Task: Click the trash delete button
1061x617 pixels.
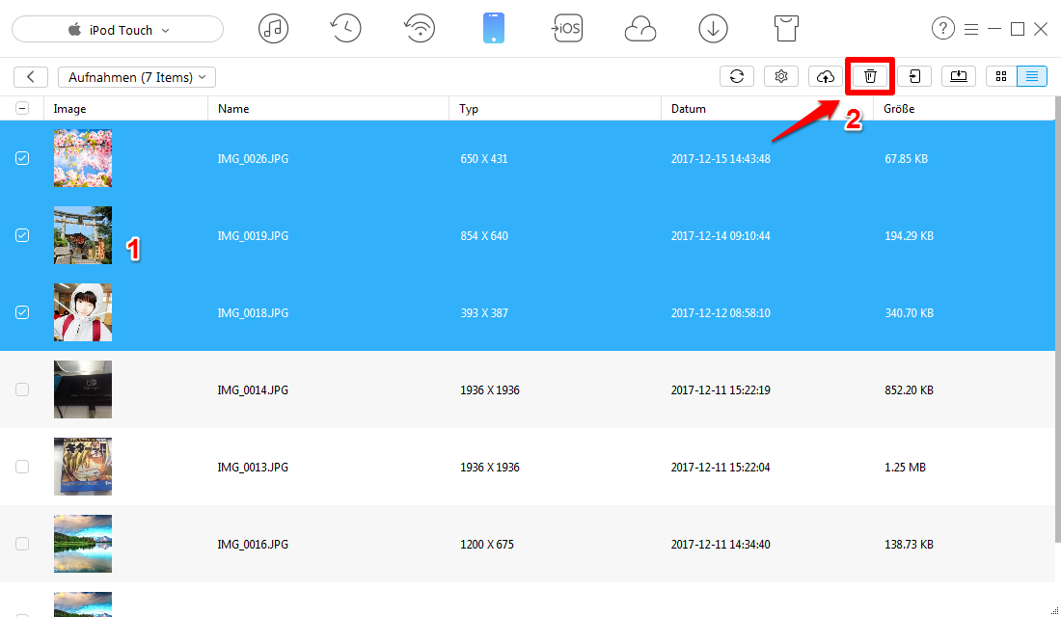Action: click(870, 76)
